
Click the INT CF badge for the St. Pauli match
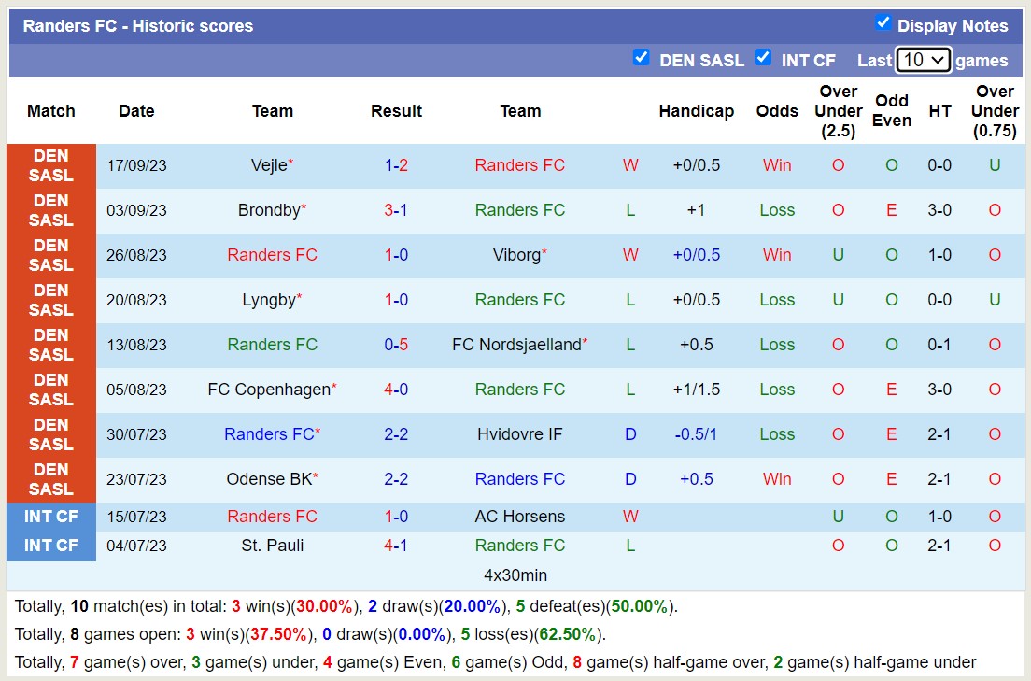pos(50,546)
